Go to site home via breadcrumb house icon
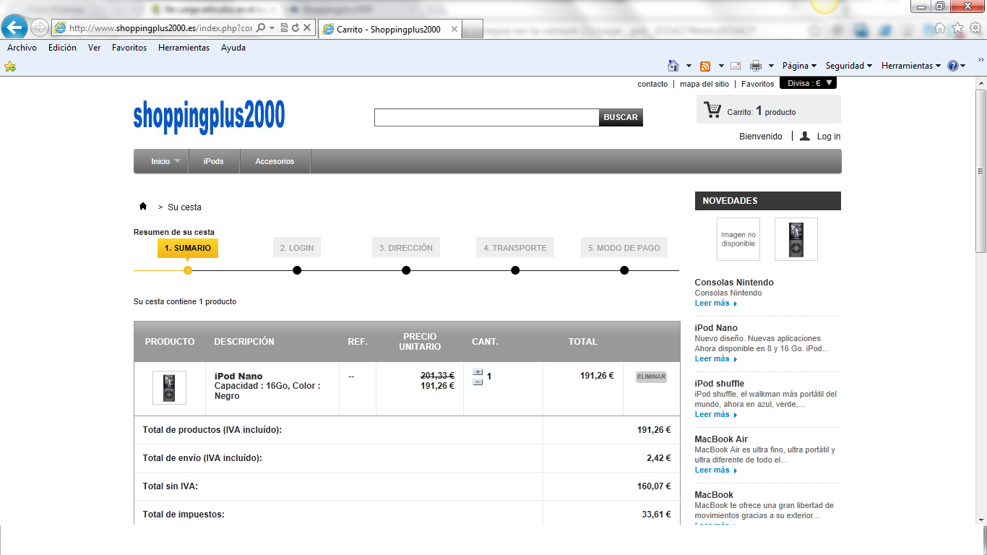987x555 pixels. (143, 207)
